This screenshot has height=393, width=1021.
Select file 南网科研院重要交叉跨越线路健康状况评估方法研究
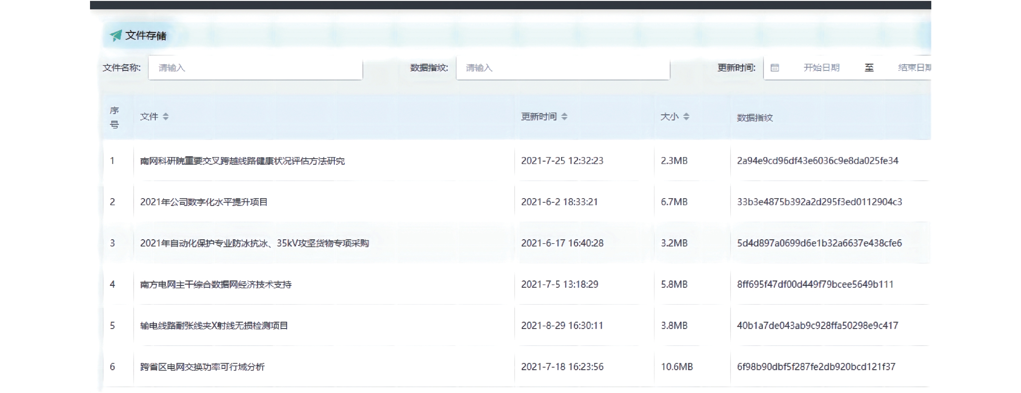(242, 161)
